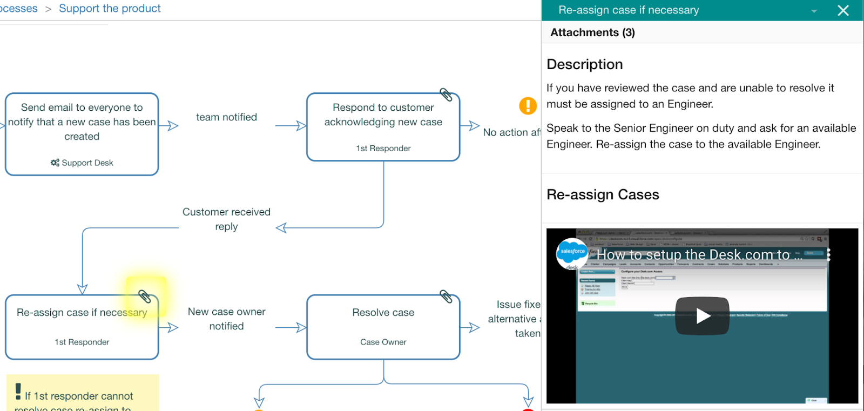Click paperclip on Re-assign case box

click(x=144, y=296)
